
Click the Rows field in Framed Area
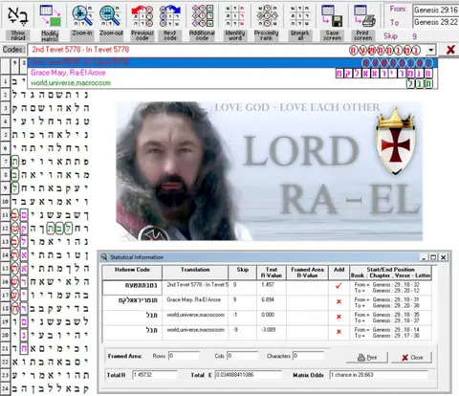[x=184, y=356]
